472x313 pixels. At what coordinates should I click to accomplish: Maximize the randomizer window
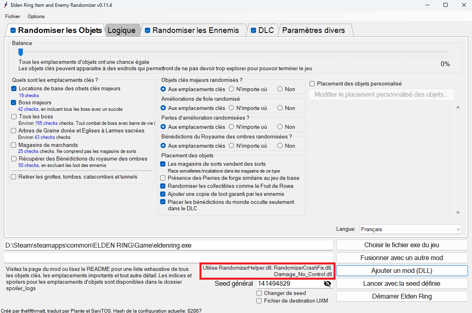pos(446,5)
